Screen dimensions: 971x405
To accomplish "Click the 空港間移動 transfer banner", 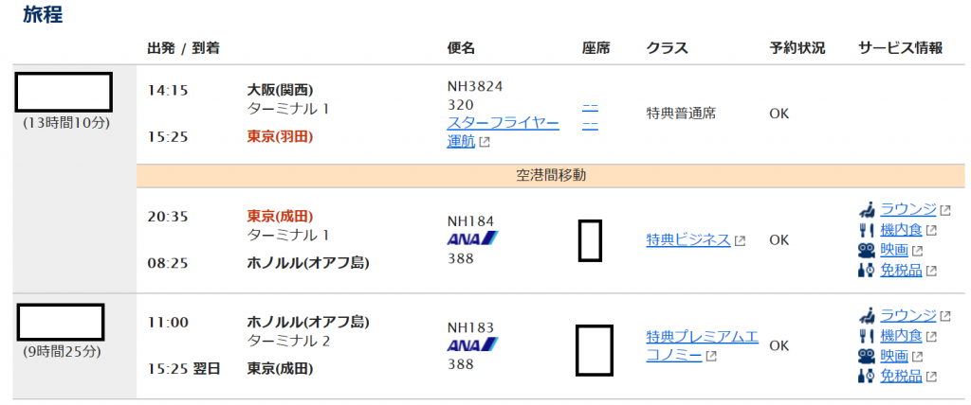I will 551,176.
